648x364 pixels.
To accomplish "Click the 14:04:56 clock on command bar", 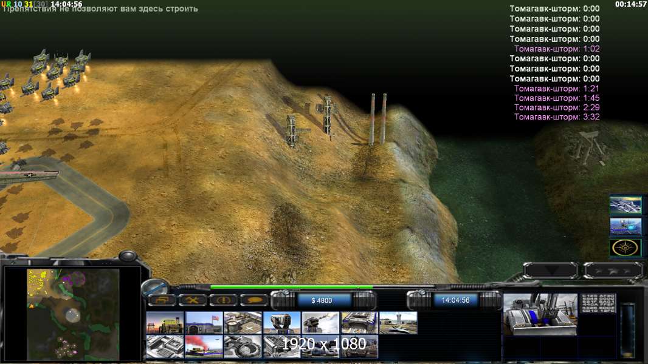I will 455,300.
